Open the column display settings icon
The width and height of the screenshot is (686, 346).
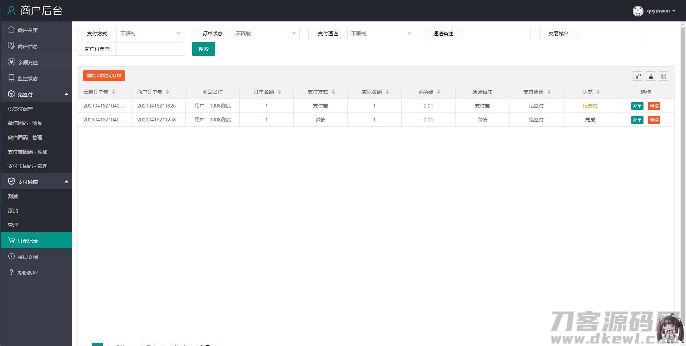[638, 76]
